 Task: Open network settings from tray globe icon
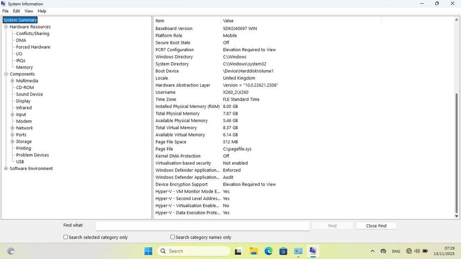coord(408,251)
